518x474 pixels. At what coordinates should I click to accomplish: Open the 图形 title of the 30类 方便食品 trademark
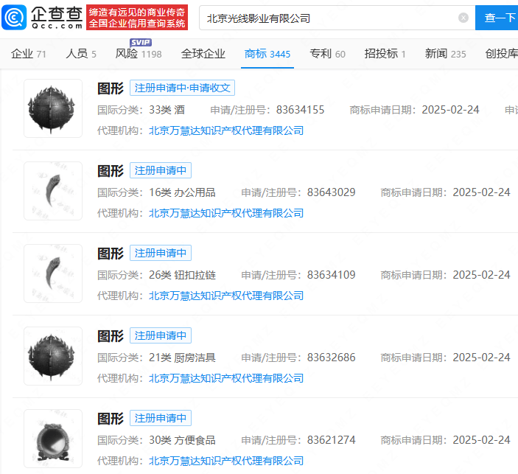pyautogui.click(x=111, y=419)
